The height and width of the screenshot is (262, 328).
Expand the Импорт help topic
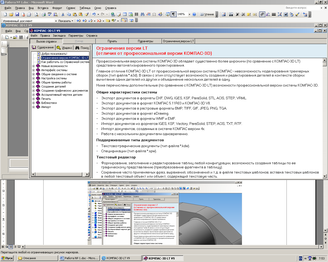33,107
